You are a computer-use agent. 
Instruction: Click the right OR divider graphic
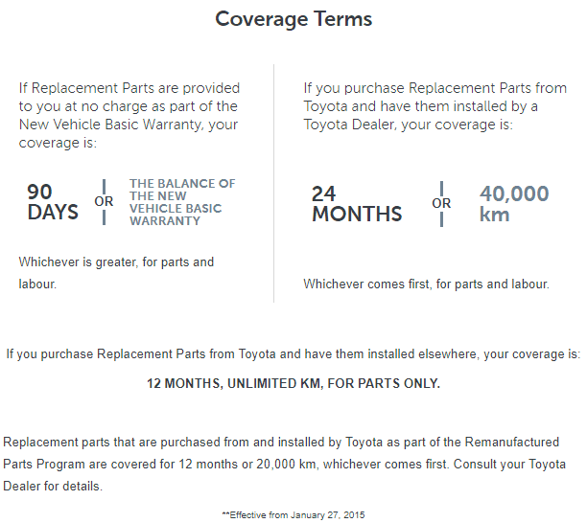pyautogui.click(x=441, y=204)
